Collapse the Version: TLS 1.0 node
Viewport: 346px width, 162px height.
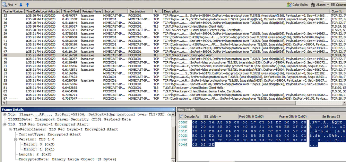click(16, 139)
